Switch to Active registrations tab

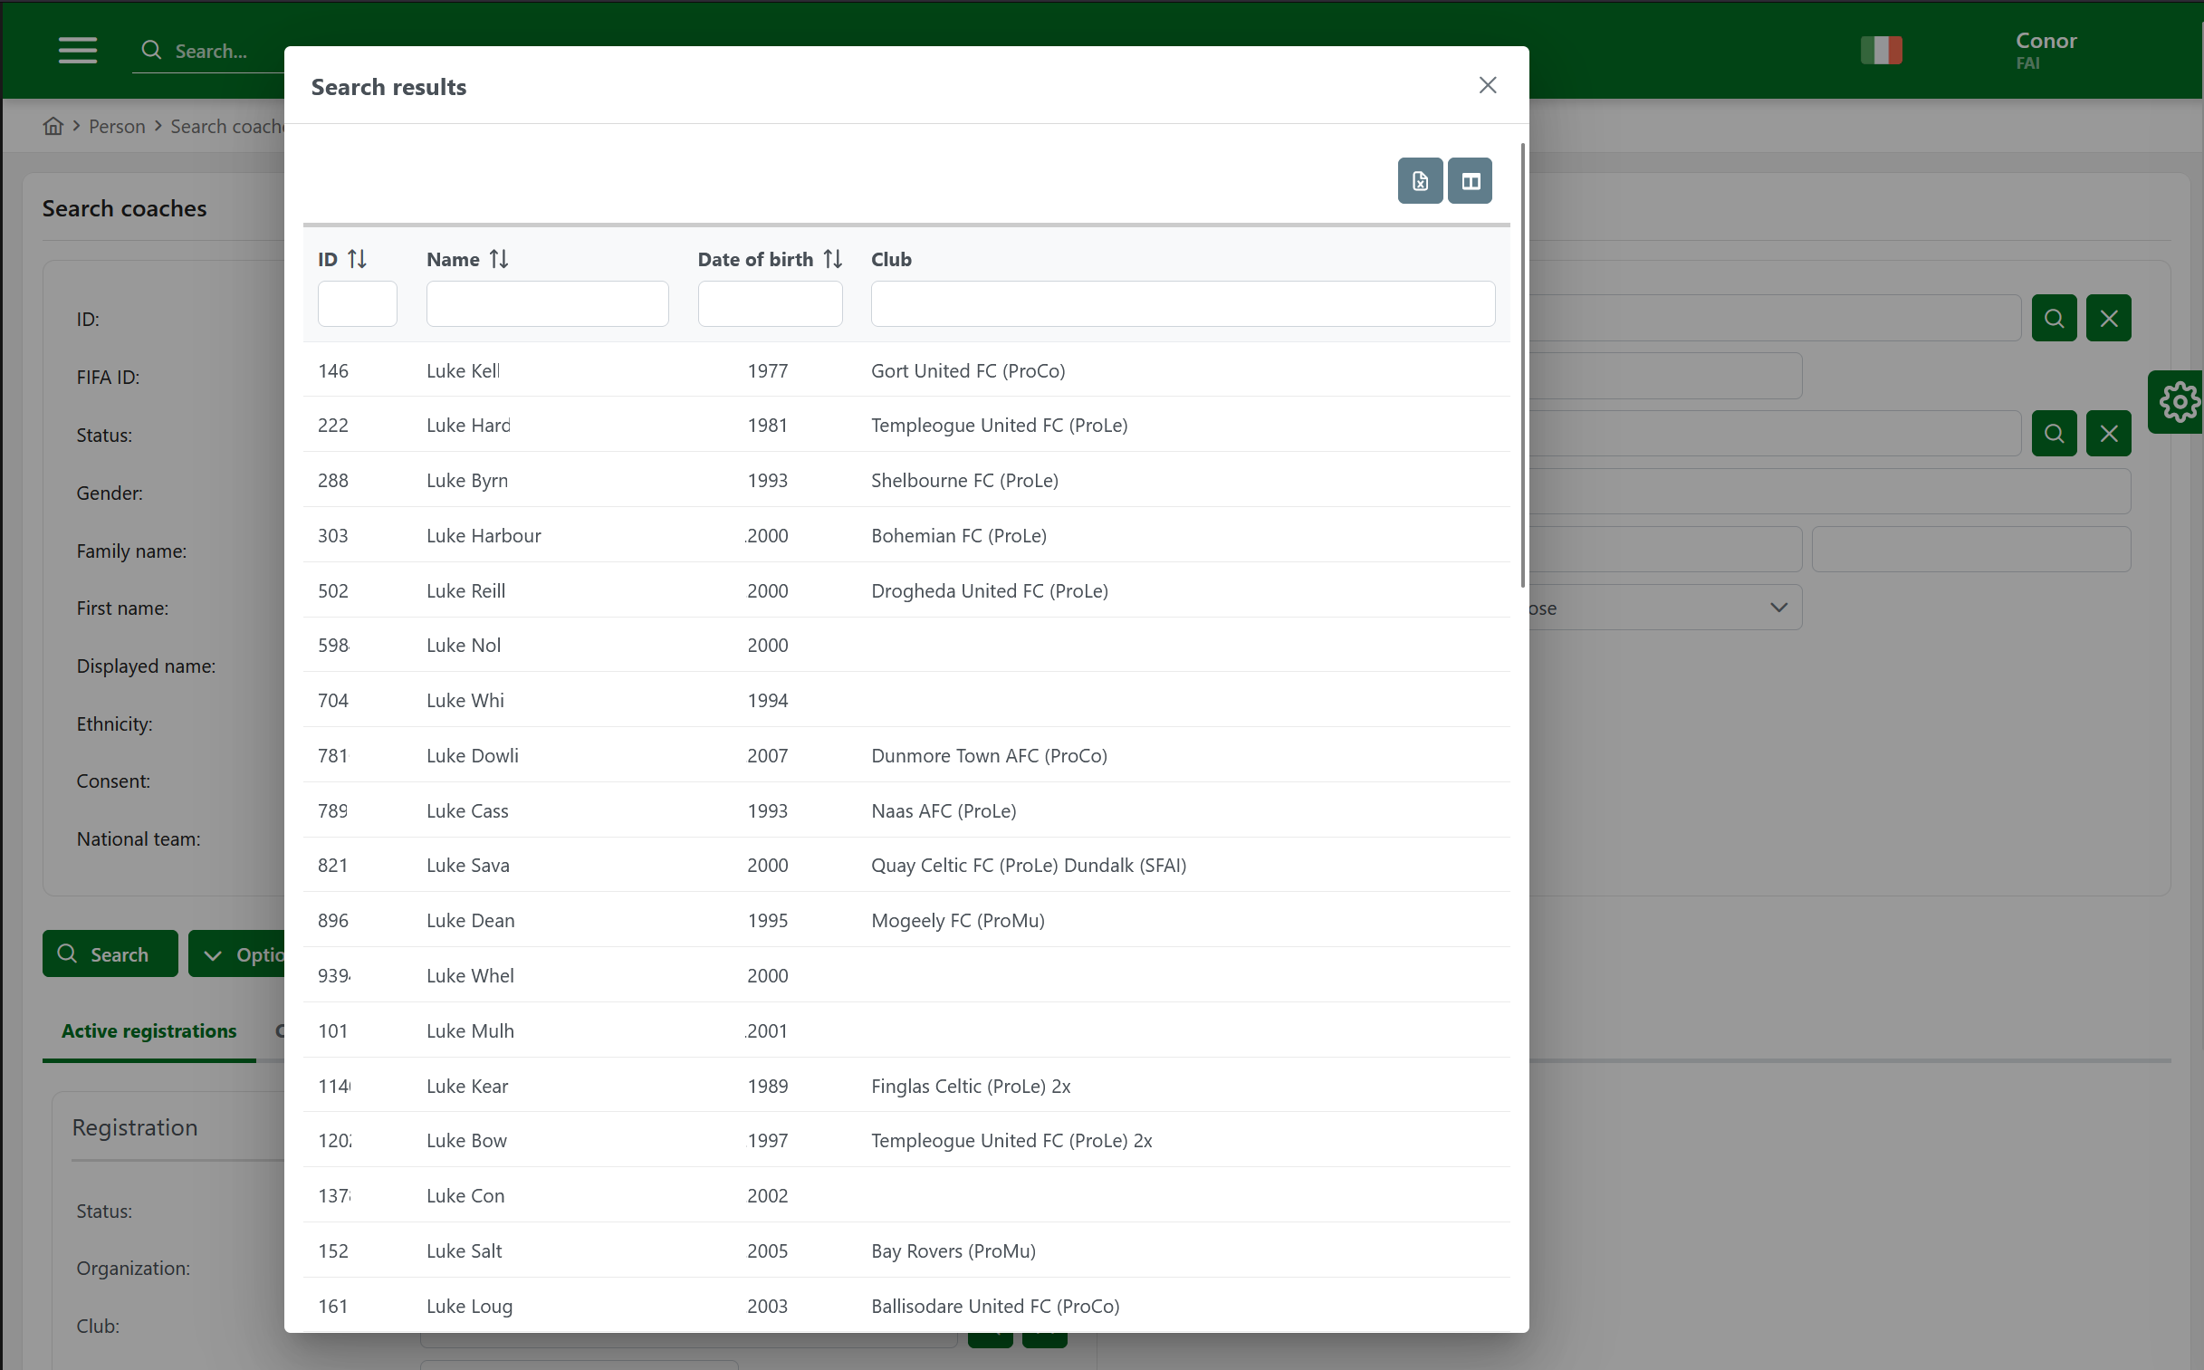click(149, 1031)
